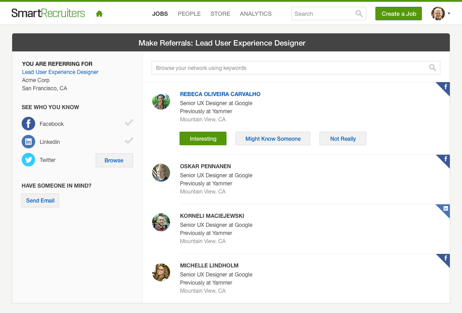462x313 pixels.
Task: Click the network search magnifier icon
Action: pyautogui.click(x=433, y=68)
